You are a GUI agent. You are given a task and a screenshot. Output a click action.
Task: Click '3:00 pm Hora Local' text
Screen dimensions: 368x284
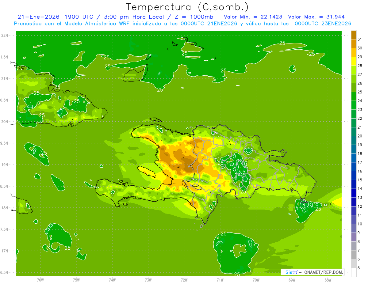pos(133,17)
